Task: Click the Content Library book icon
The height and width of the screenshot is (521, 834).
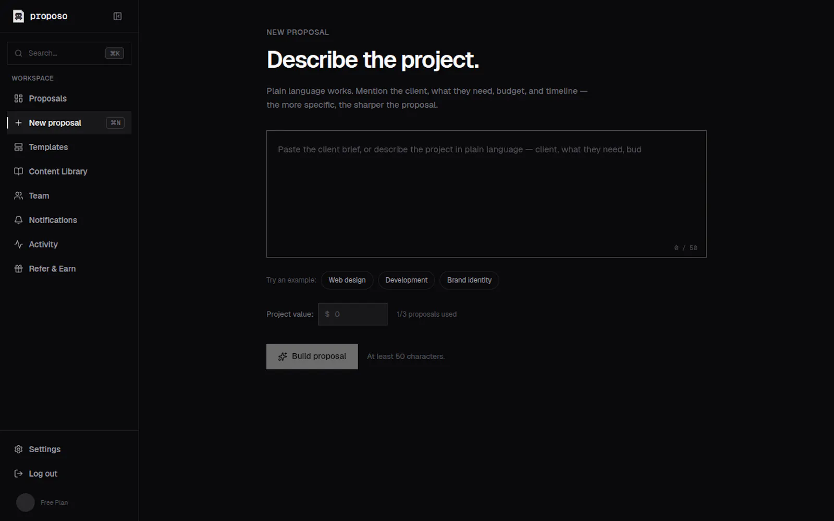Action: coord(19,171)
